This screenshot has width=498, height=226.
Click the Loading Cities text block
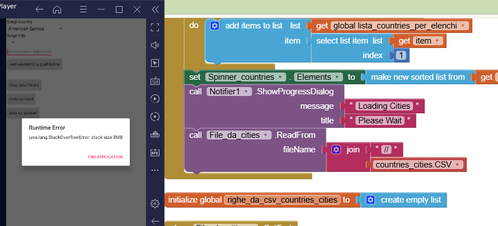coord(384,106)
